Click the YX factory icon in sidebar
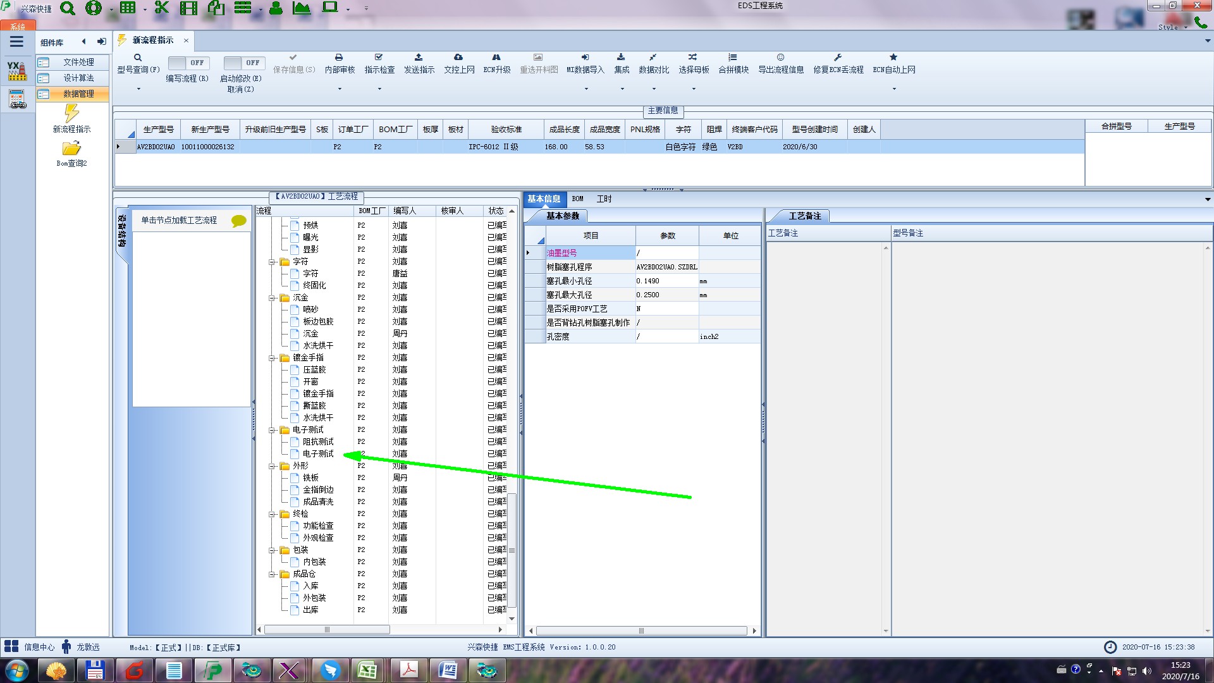Viewport: 1214px width, 683px height. coord(17,70)
